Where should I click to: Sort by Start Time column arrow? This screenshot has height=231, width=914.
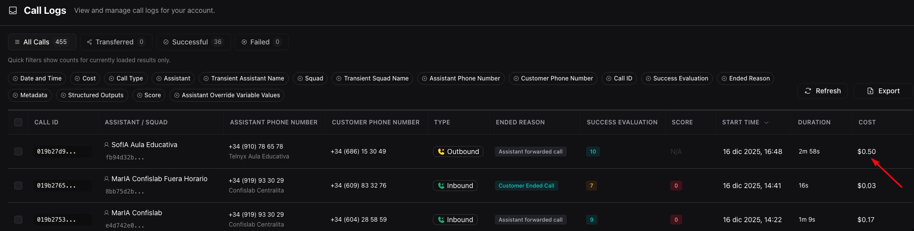766,122
